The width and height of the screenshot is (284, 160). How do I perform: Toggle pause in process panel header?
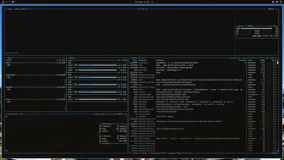coord(233,58)
